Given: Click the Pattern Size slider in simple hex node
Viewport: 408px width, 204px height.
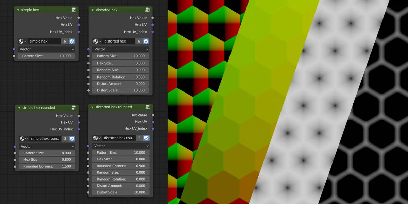Looking at the screenshot, I should pyautogui.click(x=46, y=56).
